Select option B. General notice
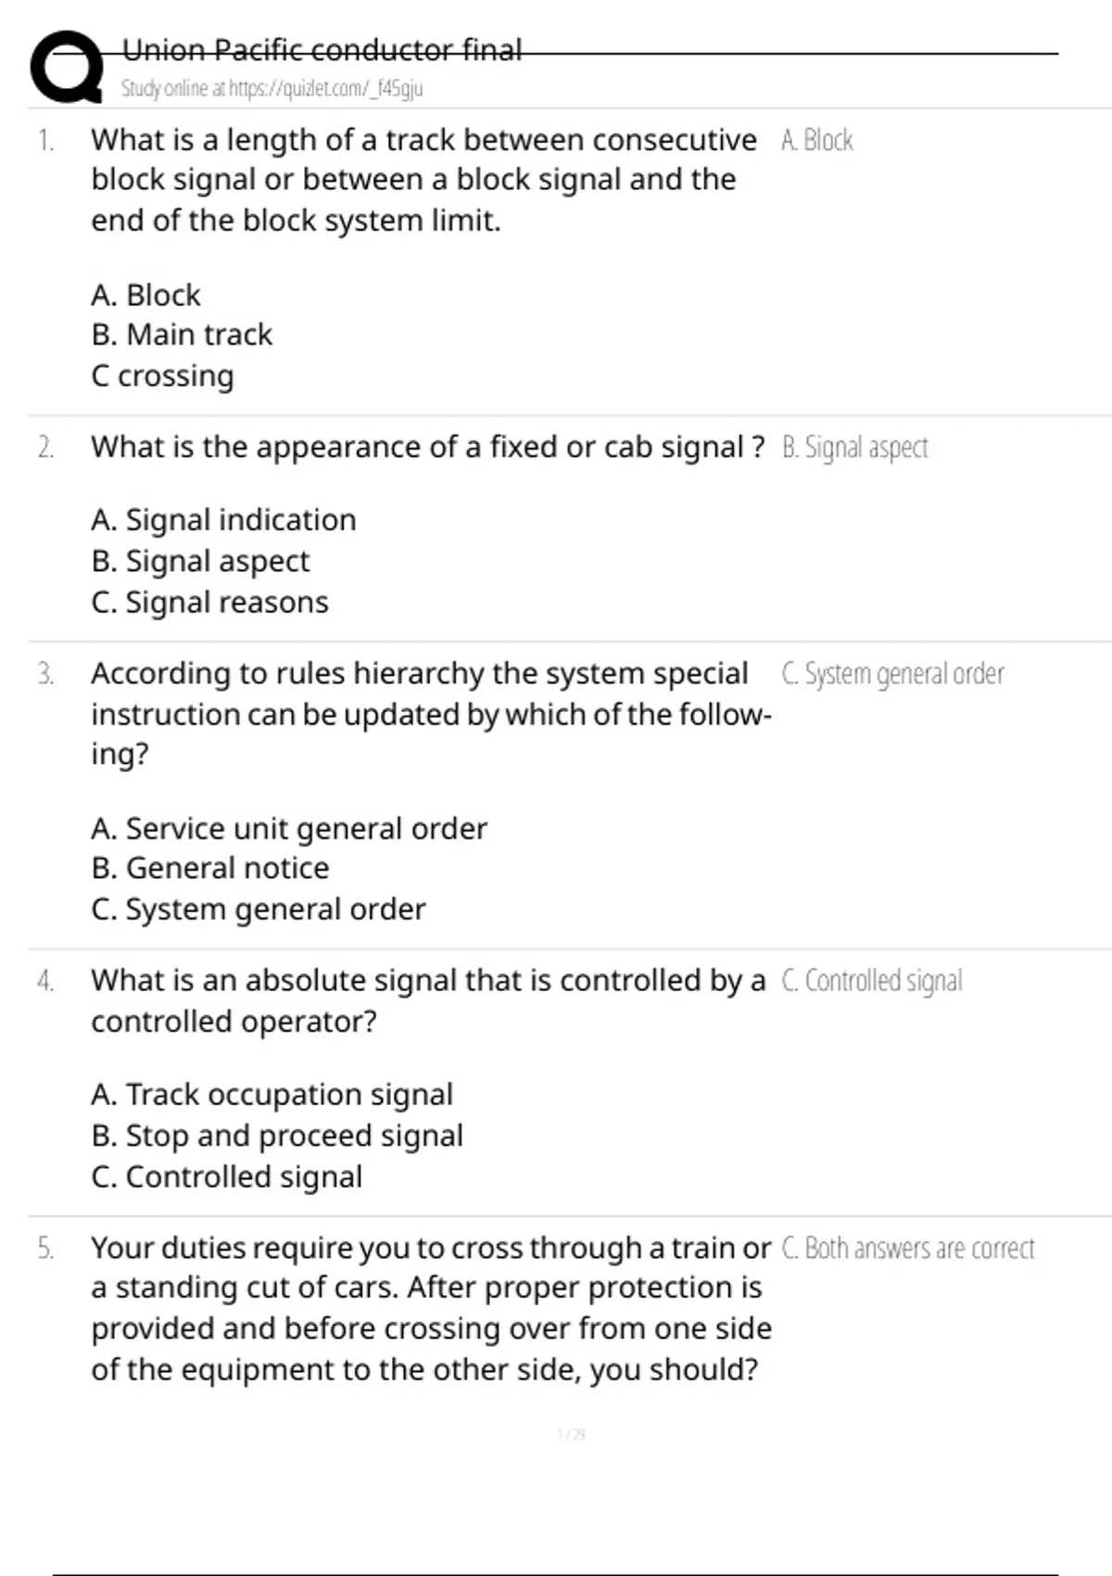 pos(210,868)
